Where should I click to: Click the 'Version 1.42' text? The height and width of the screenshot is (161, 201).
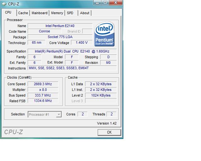click(107, 123)
